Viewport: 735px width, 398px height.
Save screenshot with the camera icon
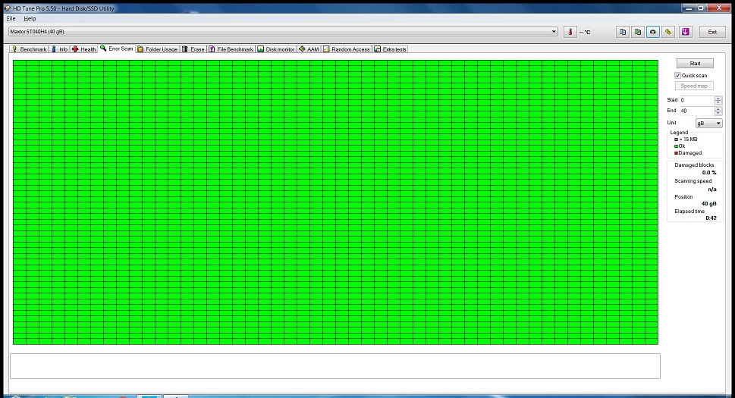[x=653, y=32]
